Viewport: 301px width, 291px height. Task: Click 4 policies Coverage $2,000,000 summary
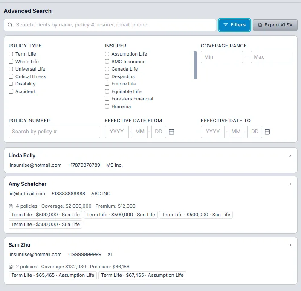(75, 206)
